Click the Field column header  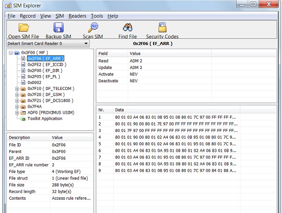pos(103,53)
